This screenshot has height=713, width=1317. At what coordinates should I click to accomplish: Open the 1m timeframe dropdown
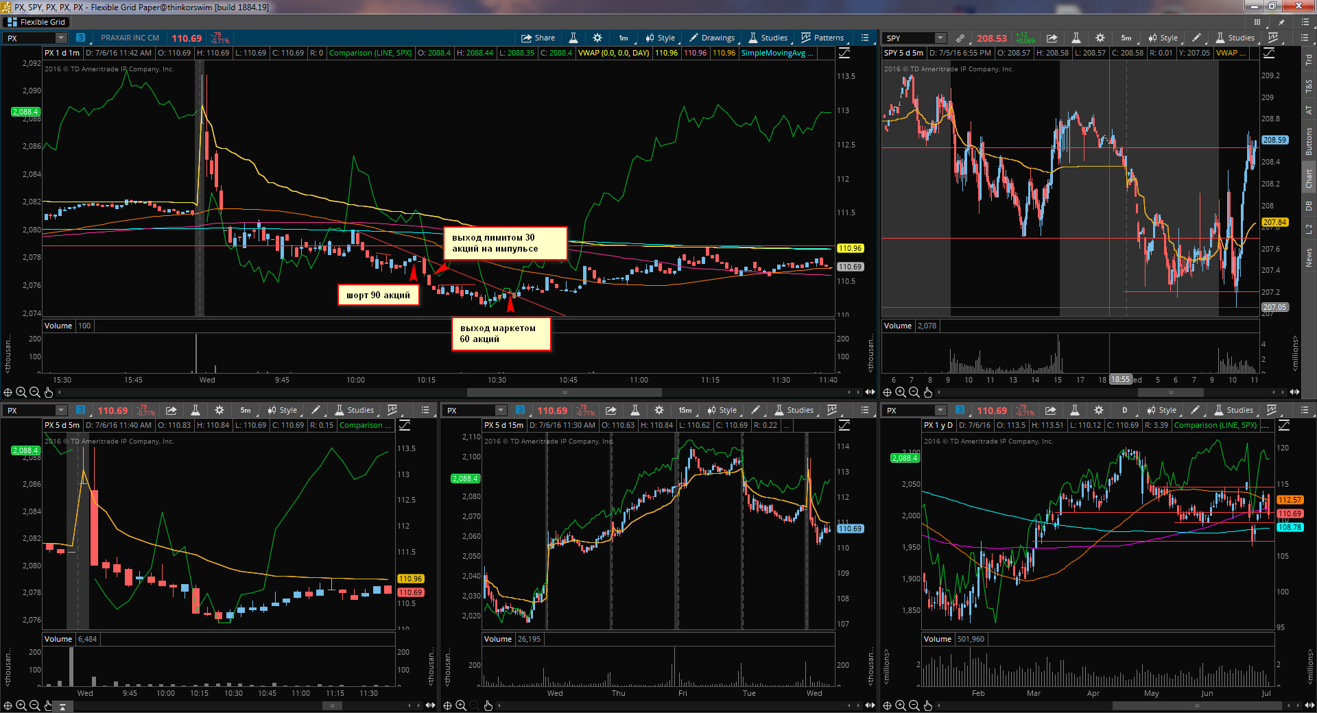(624, 38)
